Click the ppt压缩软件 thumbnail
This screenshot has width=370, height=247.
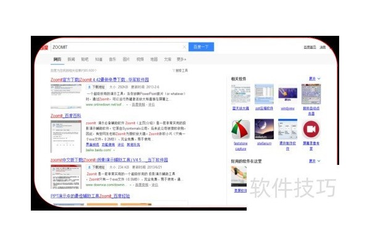[x=264, y=94]
